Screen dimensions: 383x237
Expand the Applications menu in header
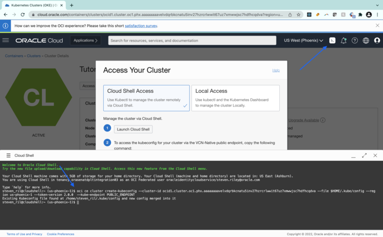pyautogui.click(x=86, y=40)
